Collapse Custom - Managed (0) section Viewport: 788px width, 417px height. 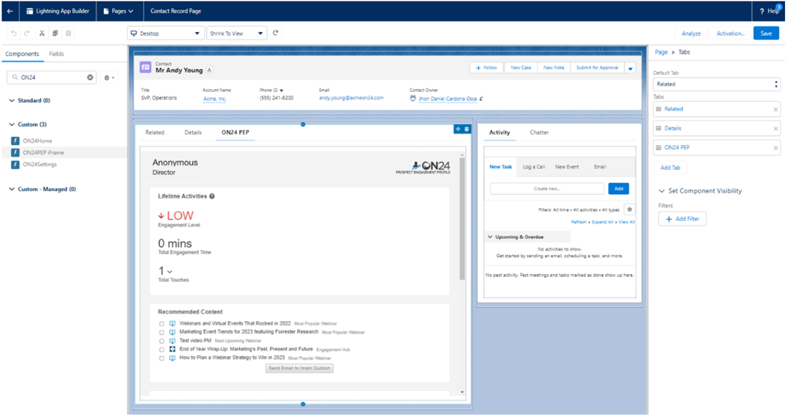[x=12, y=190]
